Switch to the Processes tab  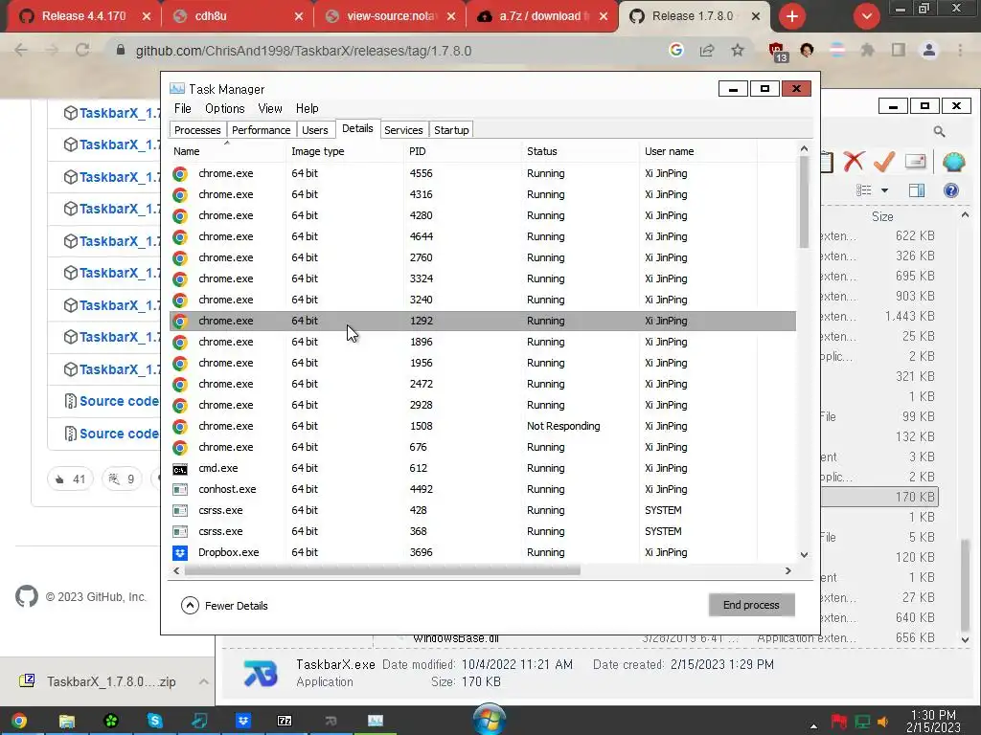197,130
